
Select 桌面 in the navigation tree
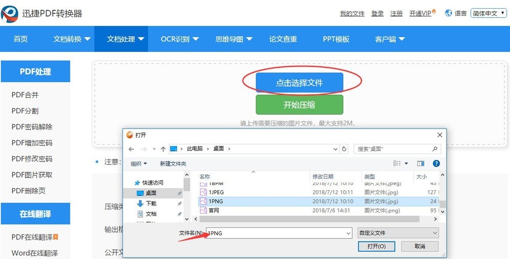[151, 193]
